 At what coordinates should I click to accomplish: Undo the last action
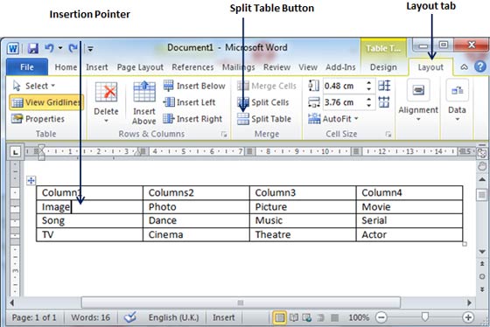[x=49, y=48]
